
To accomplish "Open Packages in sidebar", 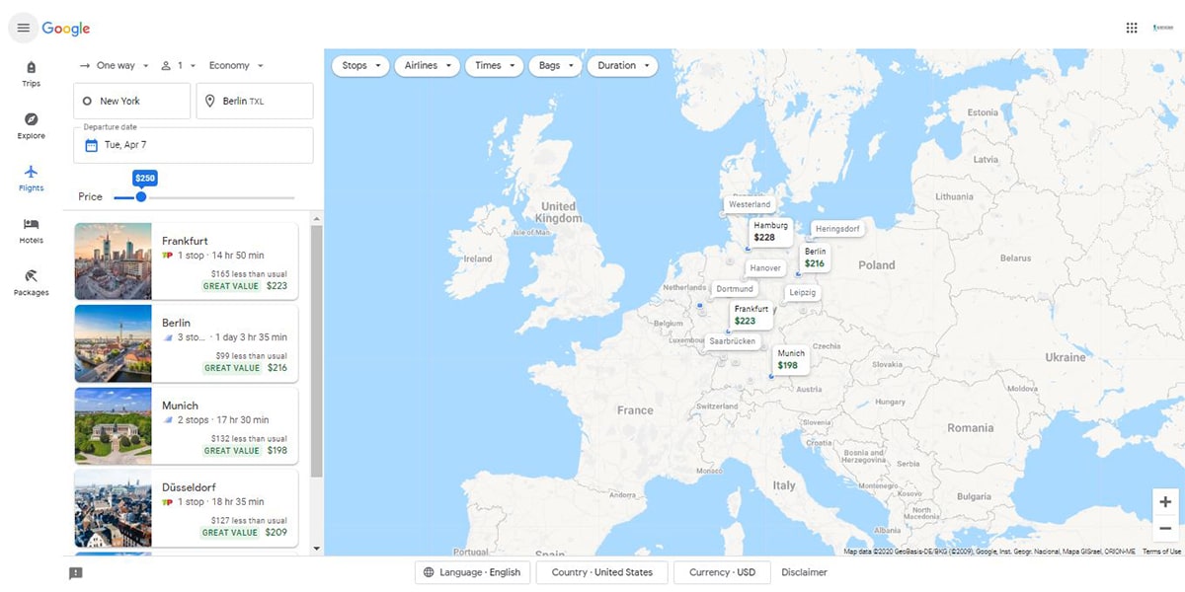I will (x=31, y=283).
